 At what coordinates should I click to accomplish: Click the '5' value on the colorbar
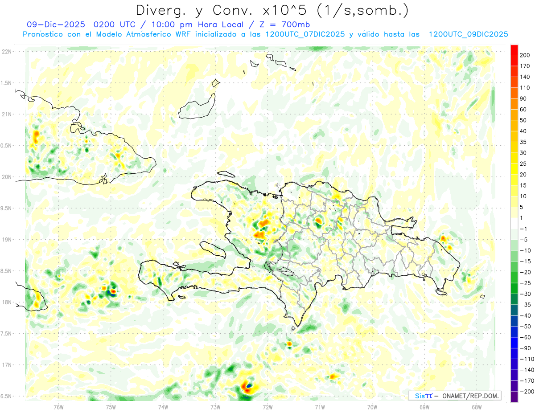pos(522,207)
